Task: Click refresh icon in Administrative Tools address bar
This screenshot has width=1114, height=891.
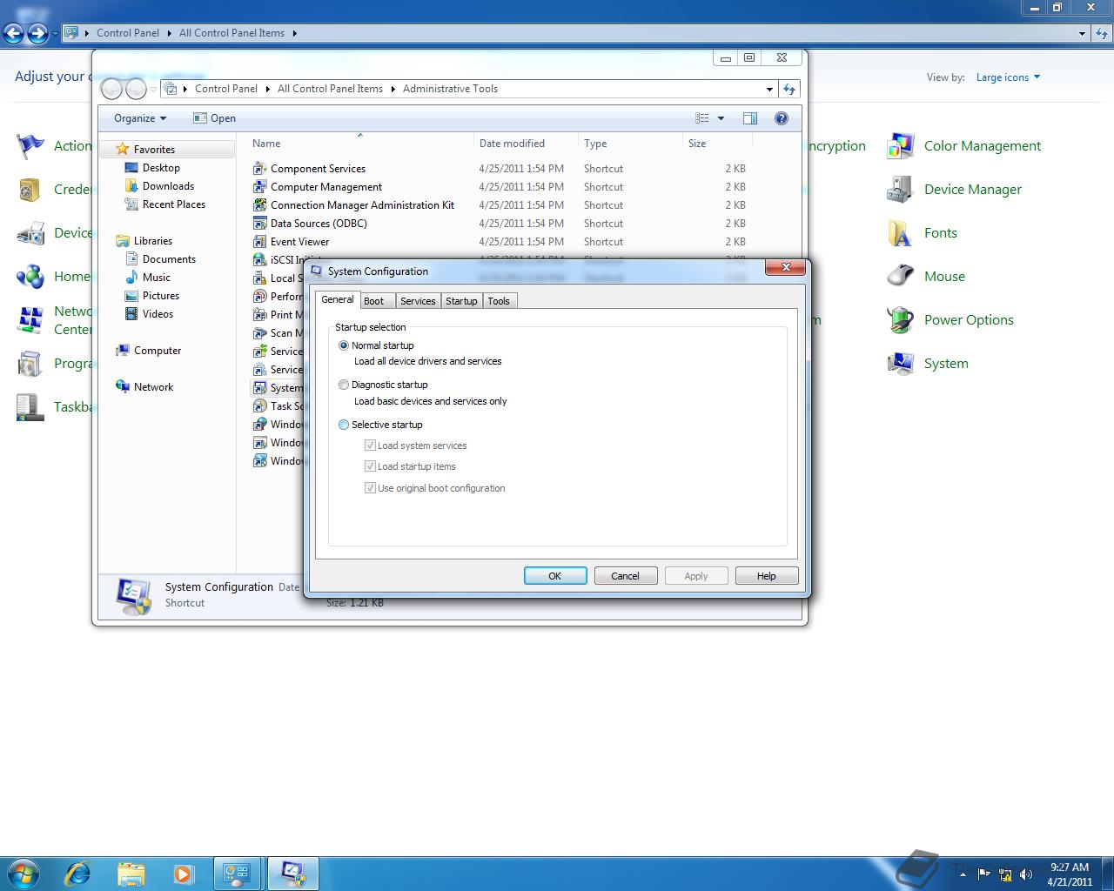Action: pyautogui.click(x=789, y=89)
